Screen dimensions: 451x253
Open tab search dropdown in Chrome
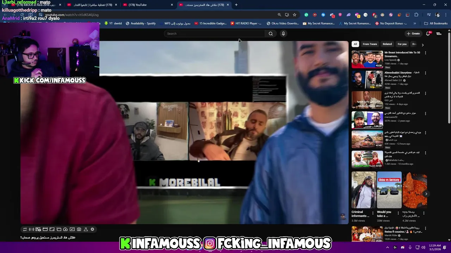click(x=4, y=5)
